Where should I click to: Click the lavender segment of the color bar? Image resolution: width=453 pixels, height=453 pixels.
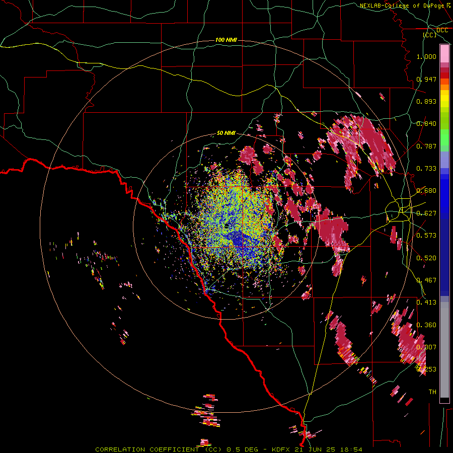click(x=444, y=160)
